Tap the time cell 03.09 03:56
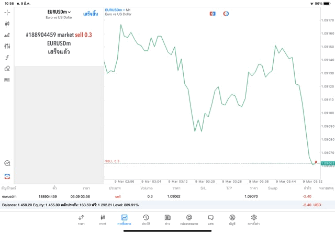 pos(80,196)
